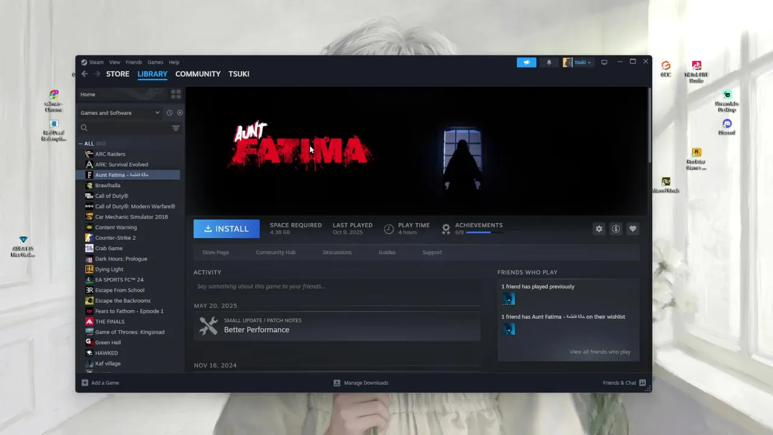Collapse the ALL games category
This screenshot has height=435, width=773.
tap(80, 144)
